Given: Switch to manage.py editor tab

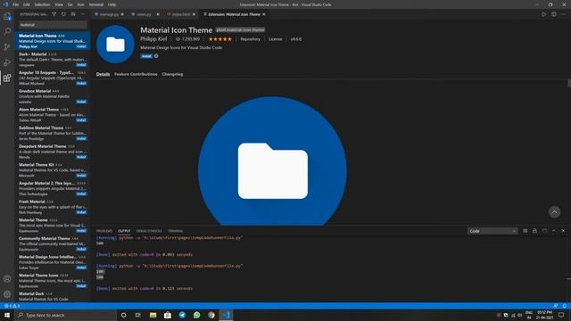Looking at the screenshot, I should coord(109,14).
